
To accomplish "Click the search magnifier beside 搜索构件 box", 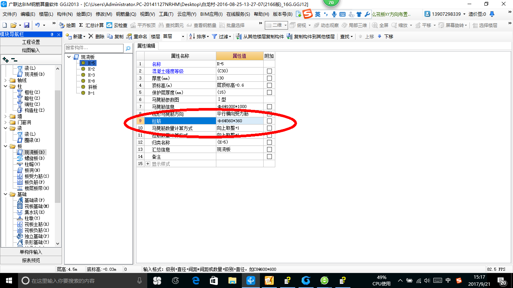I will [128, 48].
